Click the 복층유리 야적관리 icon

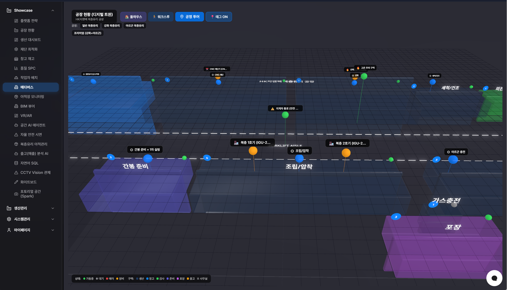click(16, 144)
